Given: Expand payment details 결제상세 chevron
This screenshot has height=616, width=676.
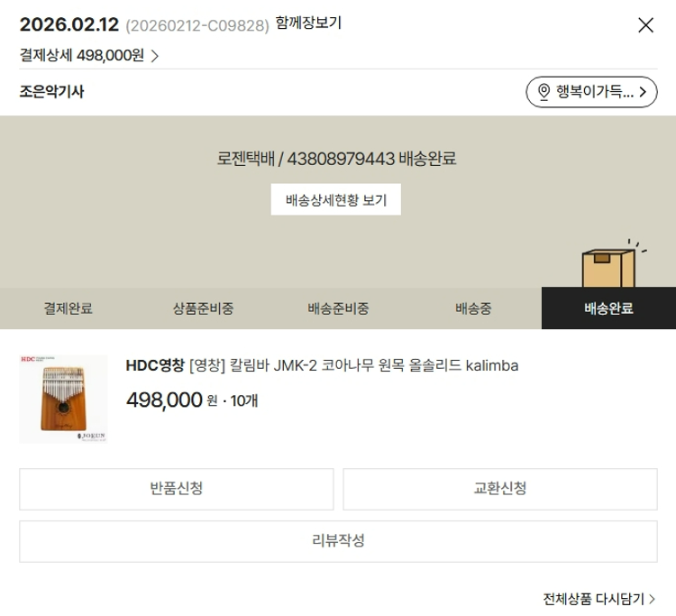Looking at the screenshot, I should pyautogui.click(x=155, y=56).
